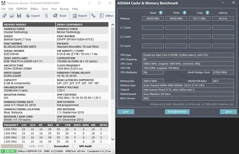Click the Export toolbar button
The height and width of the screenshot is (154, 239).
(x=32, y=15)
